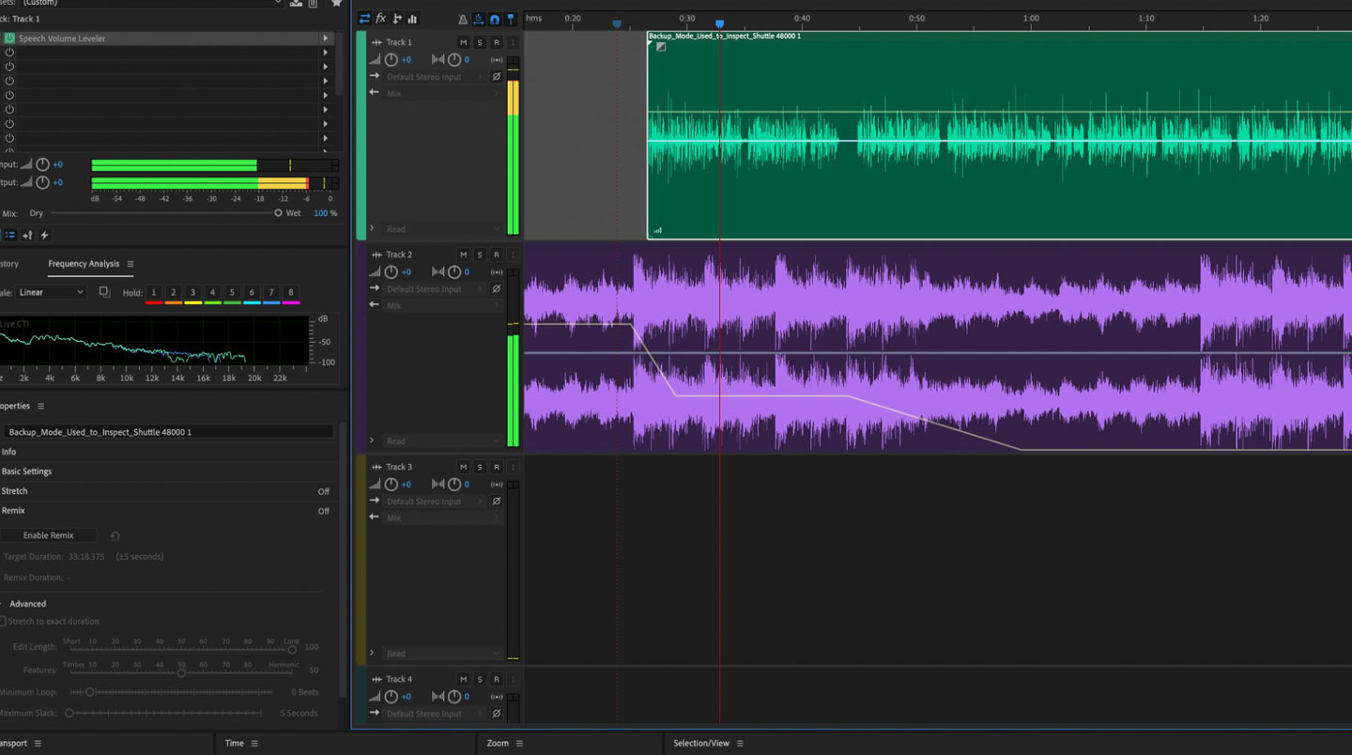This screenshot has width=1352, height=755.
Task: Toggle polarity reverse on Track 2
Action: pyautogui.click(x=497, y=289)
